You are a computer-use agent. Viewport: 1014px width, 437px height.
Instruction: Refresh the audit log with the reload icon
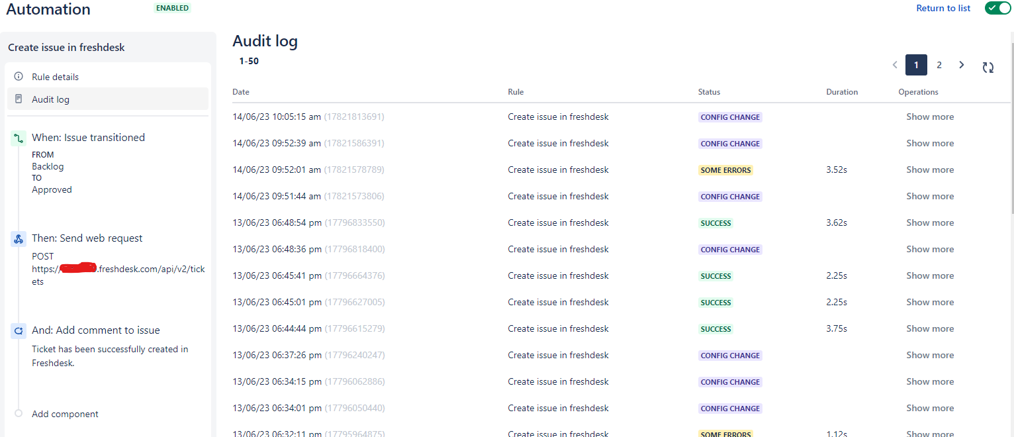point(988,67)
